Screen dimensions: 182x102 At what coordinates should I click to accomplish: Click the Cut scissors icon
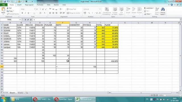point(8,8)
